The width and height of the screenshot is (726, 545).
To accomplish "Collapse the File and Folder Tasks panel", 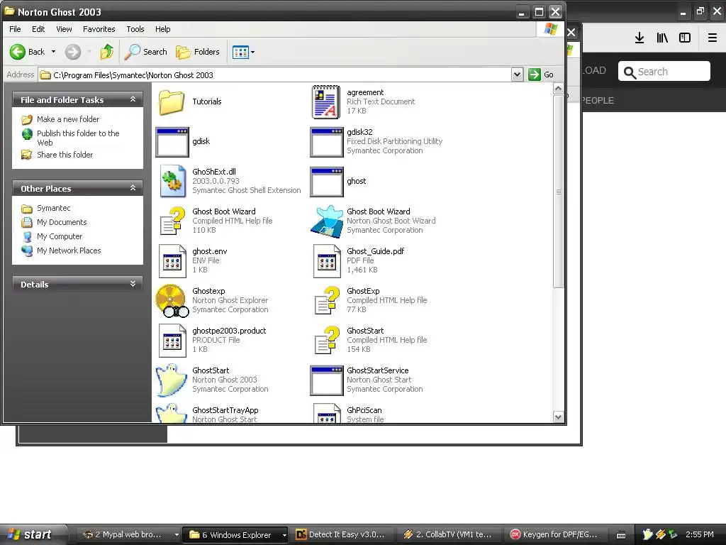I will pyautogui.click(x=133, y=99).
